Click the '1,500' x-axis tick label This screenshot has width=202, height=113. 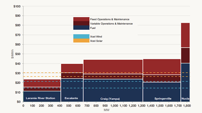click(160, 106)
